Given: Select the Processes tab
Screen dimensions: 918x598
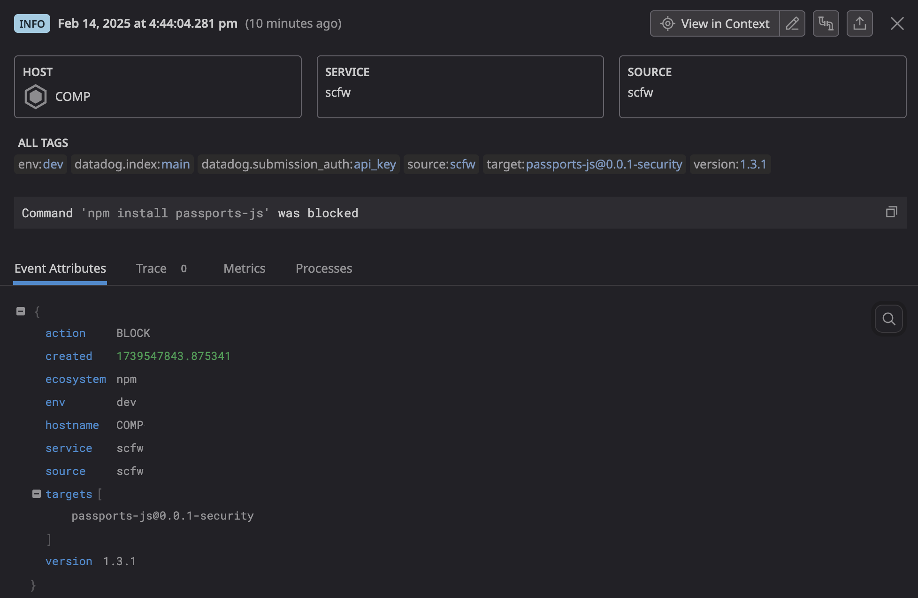Looking at the screenshot, I should coord(323,268).
